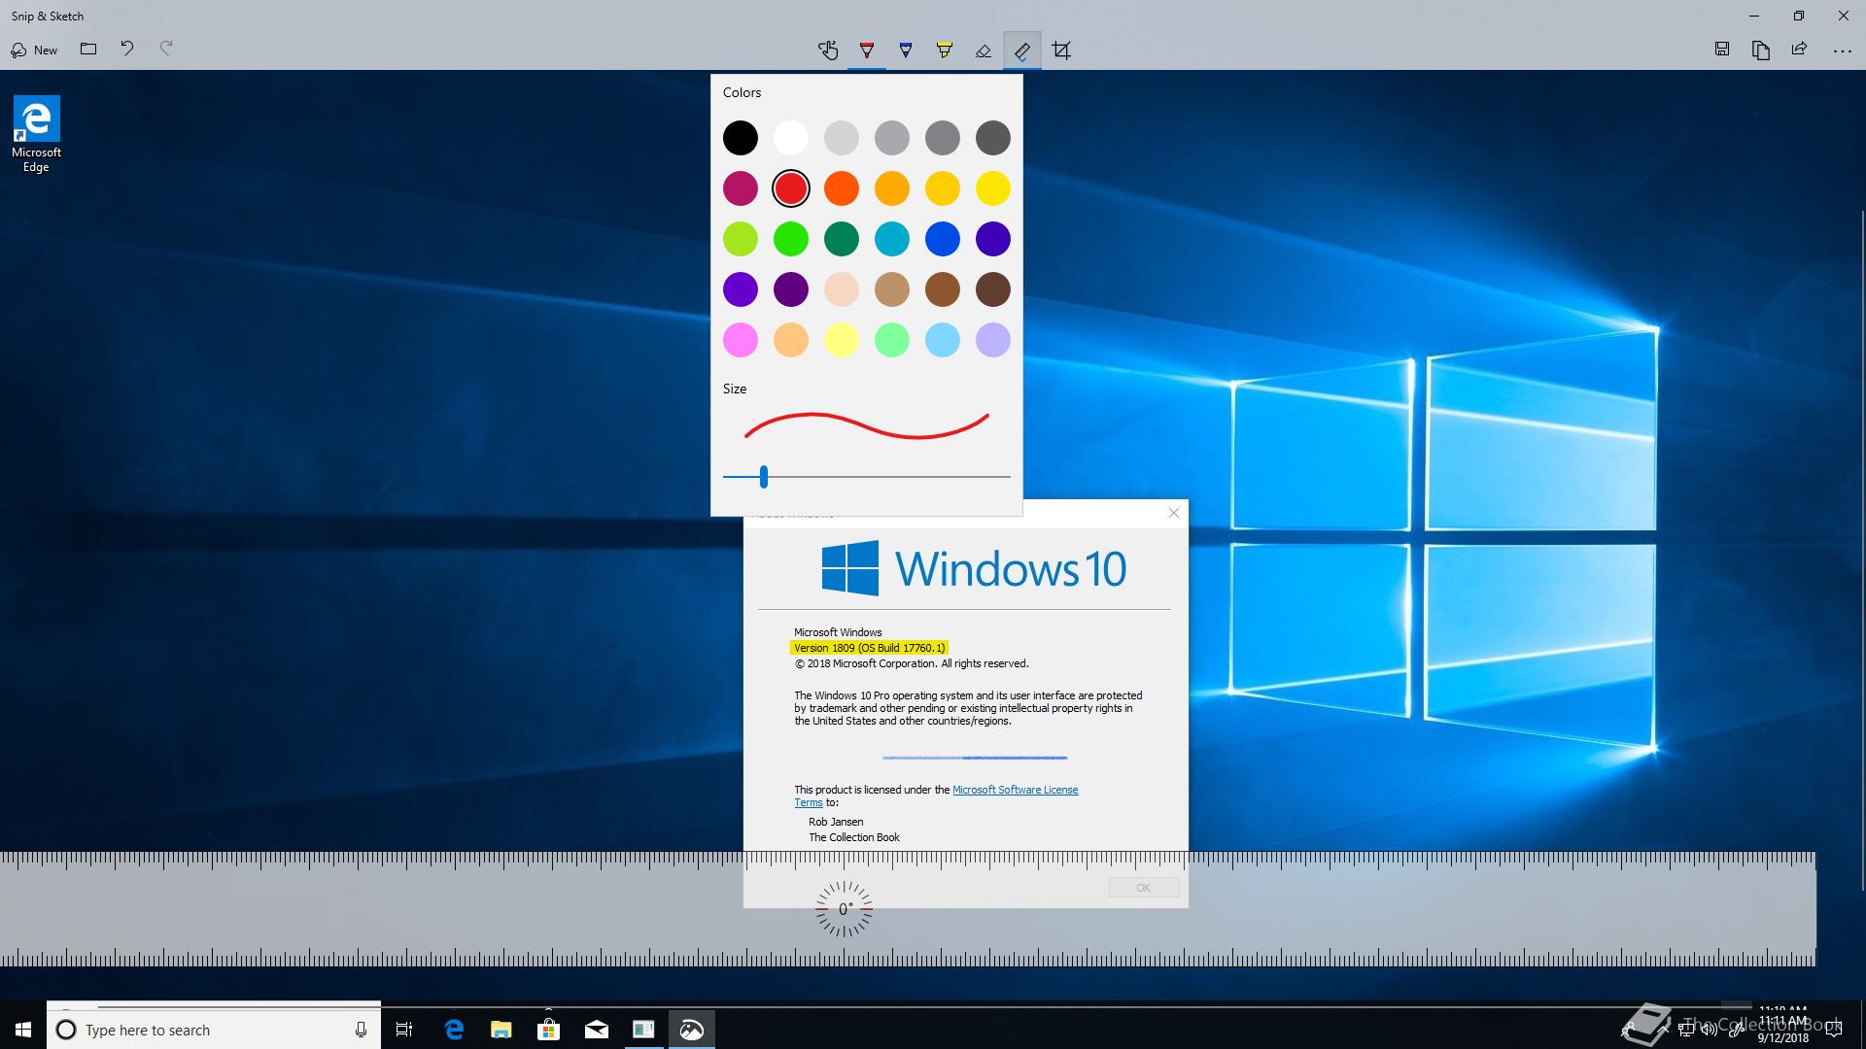1866x1049 pixels.
Task: Pick the selected red color swatch
Action: [x=791, y=188]
